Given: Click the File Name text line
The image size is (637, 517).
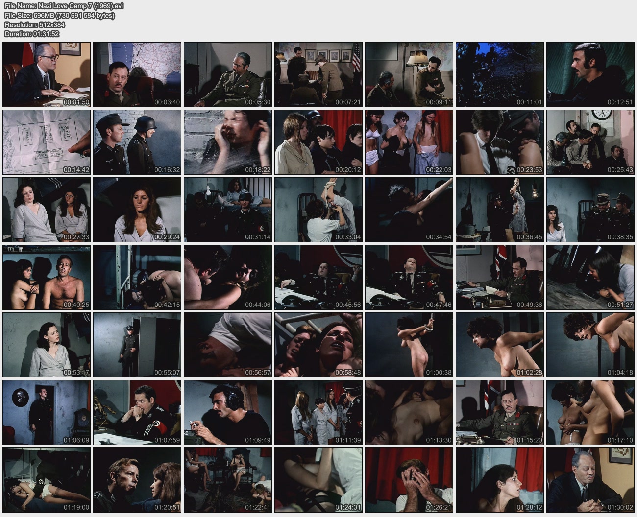Looking at the screenshot, I should click(64, 6).
